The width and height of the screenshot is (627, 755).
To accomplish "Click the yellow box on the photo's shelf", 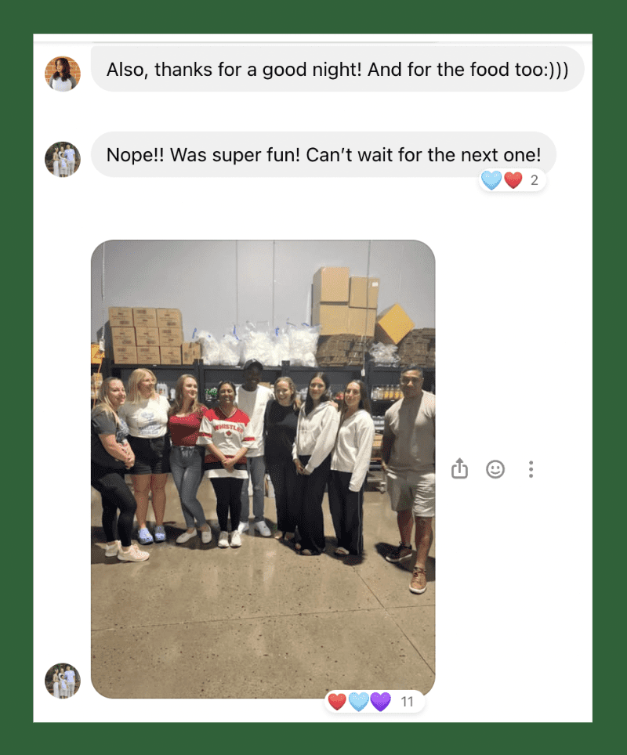I will 395,323.
